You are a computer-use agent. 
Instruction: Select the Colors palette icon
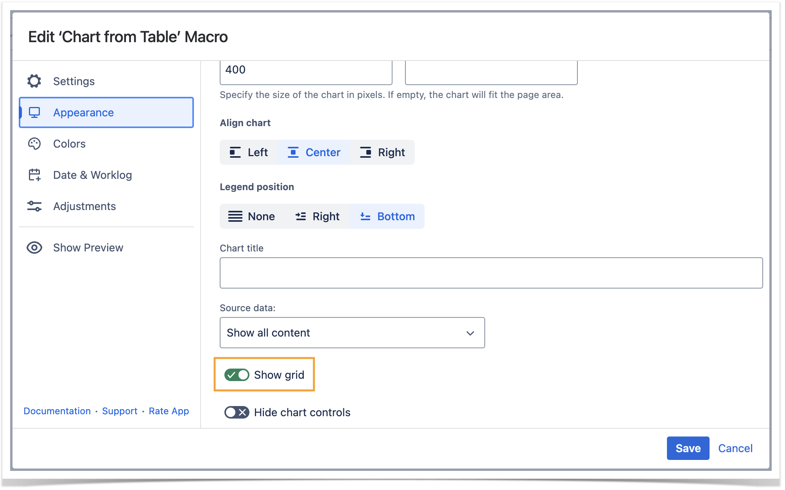pyautogui.click(x=34, y=144)
